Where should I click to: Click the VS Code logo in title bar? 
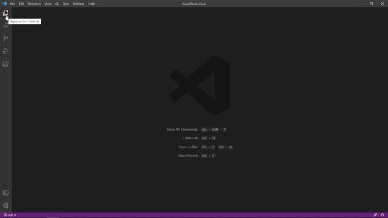(x=4, y=4)
